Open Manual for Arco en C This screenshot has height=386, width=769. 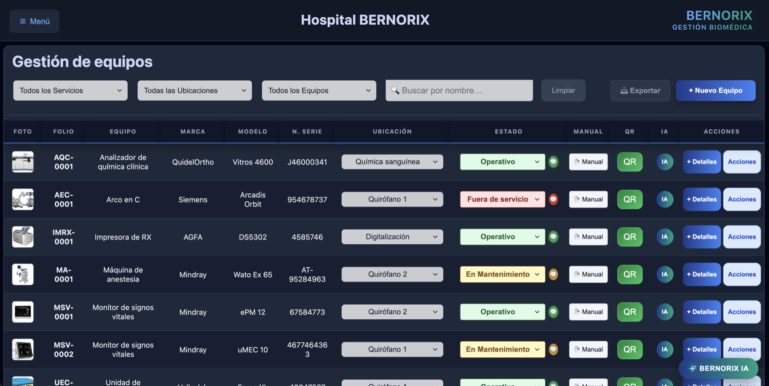point(588,199)
